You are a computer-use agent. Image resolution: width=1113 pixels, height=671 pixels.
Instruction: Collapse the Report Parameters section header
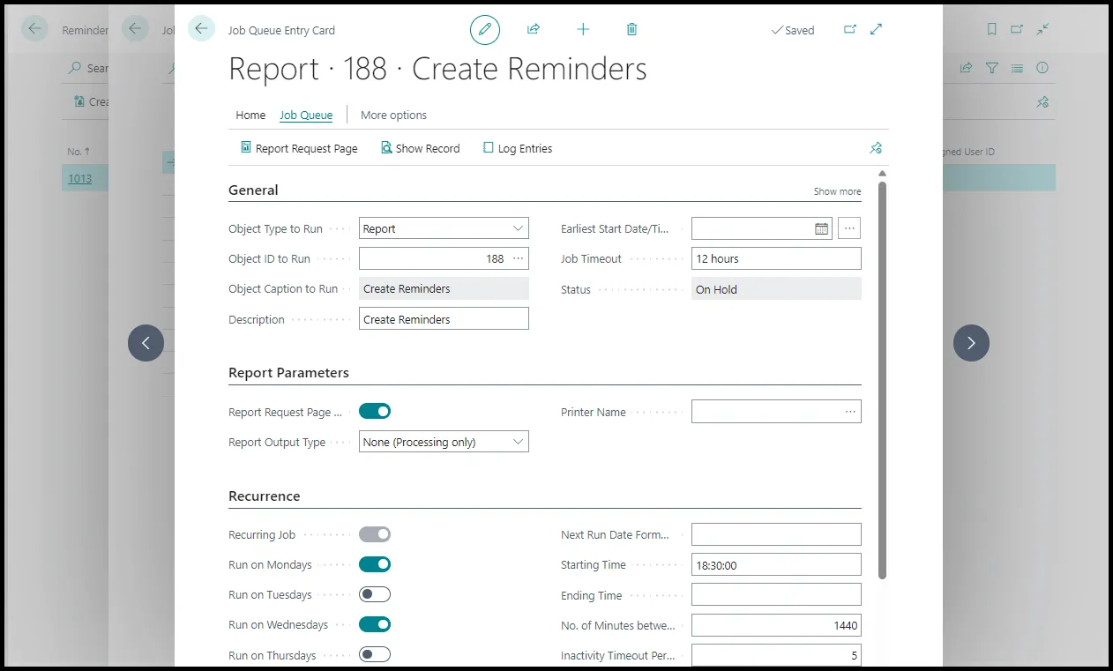point(288,373)
